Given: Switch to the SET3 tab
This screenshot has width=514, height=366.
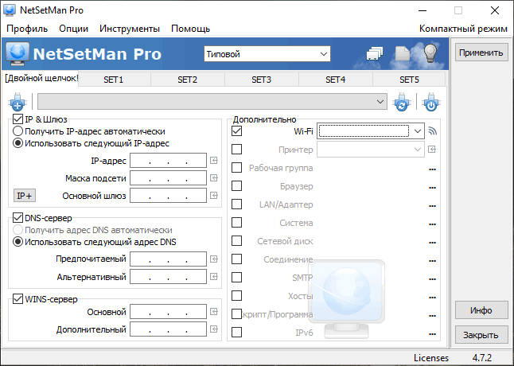Looking at the screenshot, I should (x=261, y=80).
